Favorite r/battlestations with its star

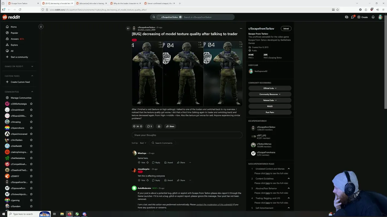pos(31,158)
